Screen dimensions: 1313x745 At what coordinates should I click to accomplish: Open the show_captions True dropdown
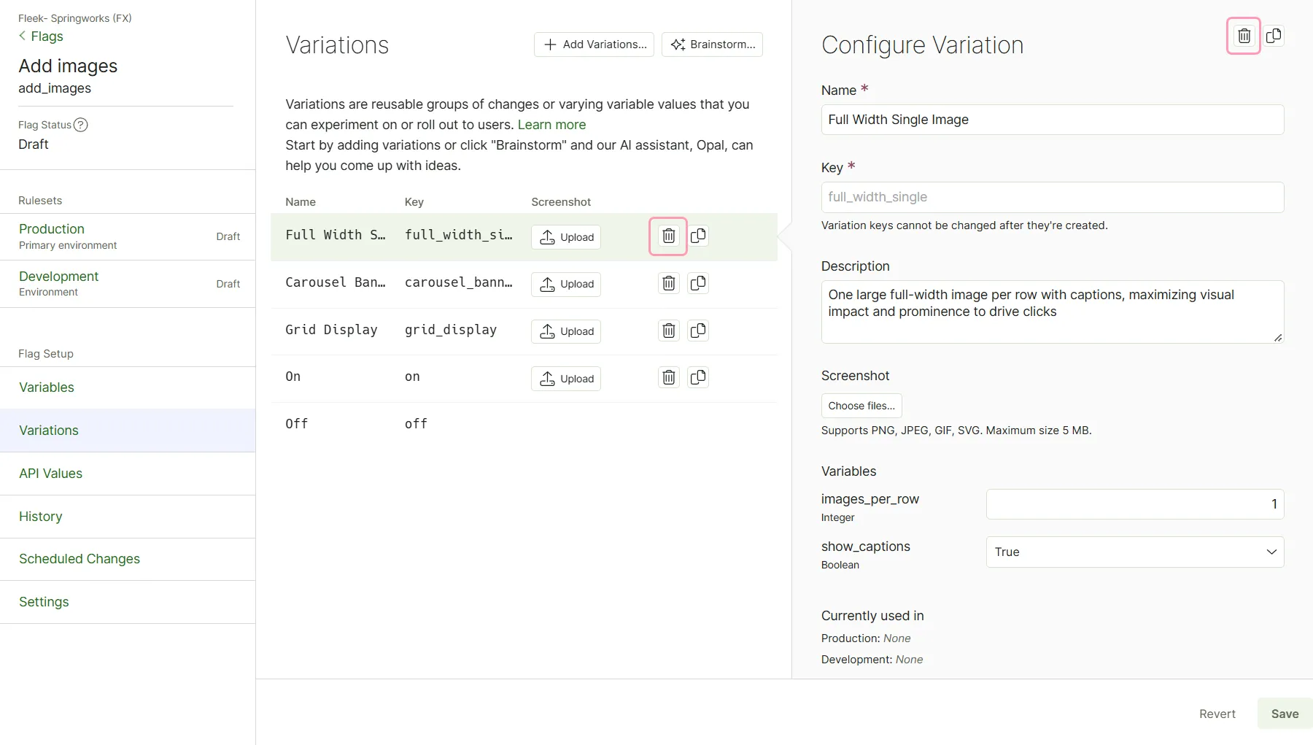tap(1135, 552)
